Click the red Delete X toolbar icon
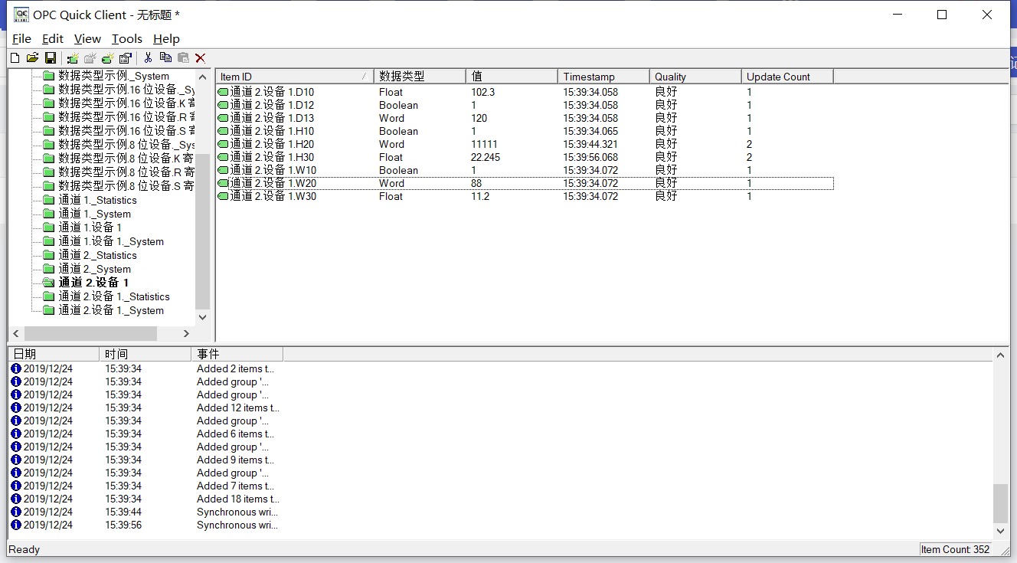 pos(201,58)
